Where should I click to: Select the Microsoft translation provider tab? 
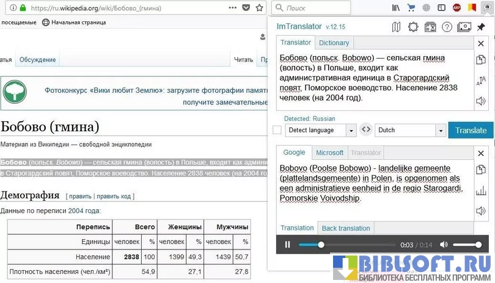[329, 152]
